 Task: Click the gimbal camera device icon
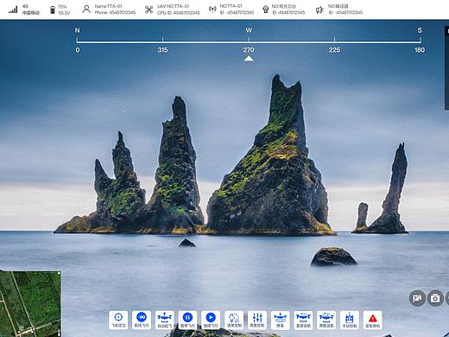[x=266, y=10]
